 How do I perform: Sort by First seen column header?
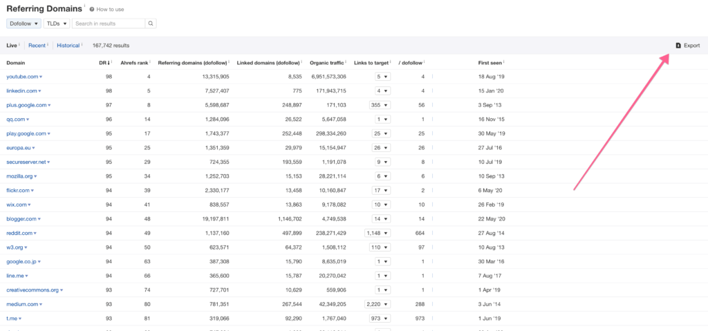point(490,62)
